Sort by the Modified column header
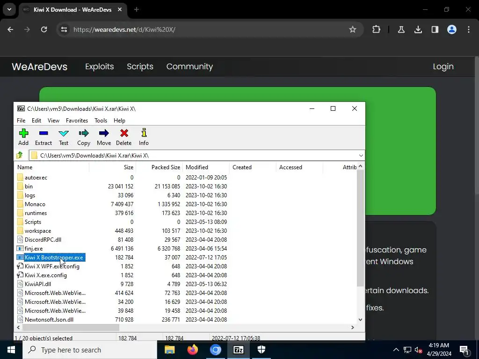The image size is (479, 359). coord(206,167)
